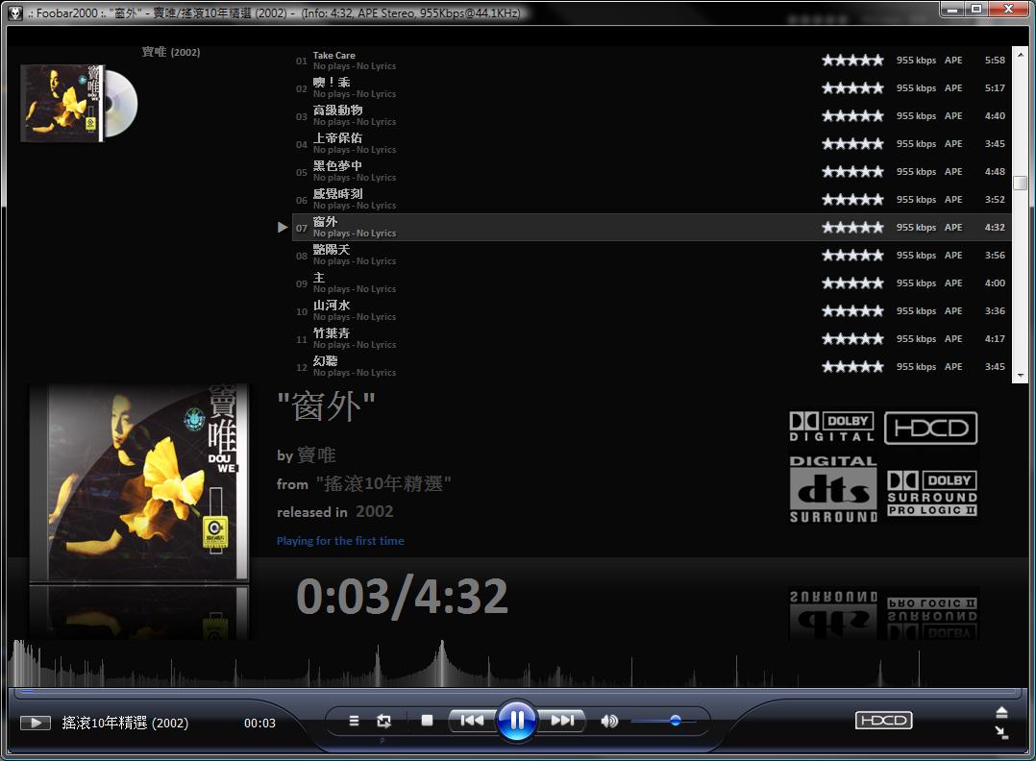Select track 10 山河水

click(651, 310)
